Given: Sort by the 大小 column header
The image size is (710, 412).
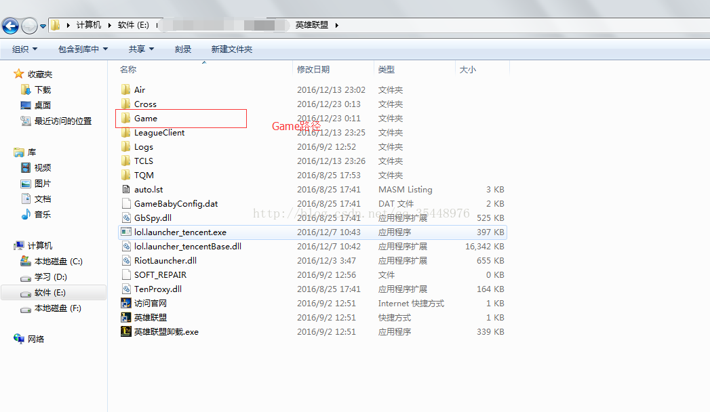Looking at the screenshot, I should tap(468, 69).
